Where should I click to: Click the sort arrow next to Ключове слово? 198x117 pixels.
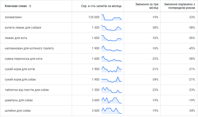(30, 6)
